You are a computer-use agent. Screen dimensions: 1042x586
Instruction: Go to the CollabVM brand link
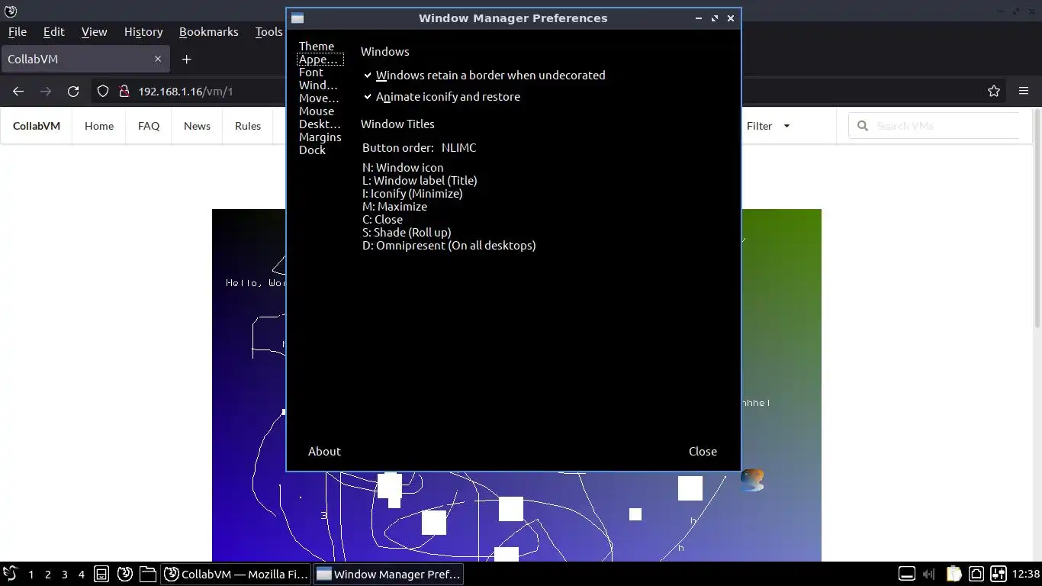pyautogui.click(x=37, y=126)
